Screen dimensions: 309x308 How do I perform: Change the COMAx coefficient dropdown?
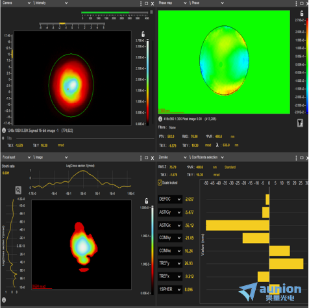pos(170,251)
